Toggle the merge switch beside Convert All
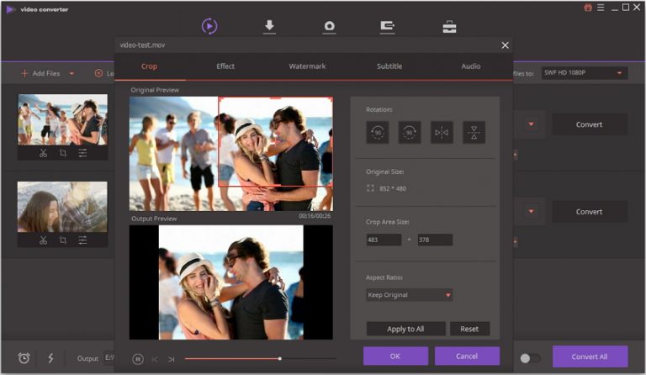The width and height of the screenshot is (646, 375). (530, 358)
